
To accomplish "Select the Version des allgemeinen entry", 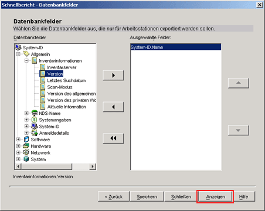I will (72, 94).
